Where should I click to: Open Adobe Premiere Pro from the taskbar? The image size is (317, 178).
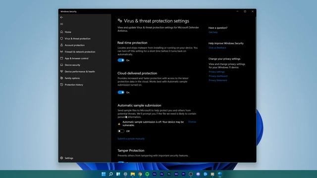[x=184, y=174]
